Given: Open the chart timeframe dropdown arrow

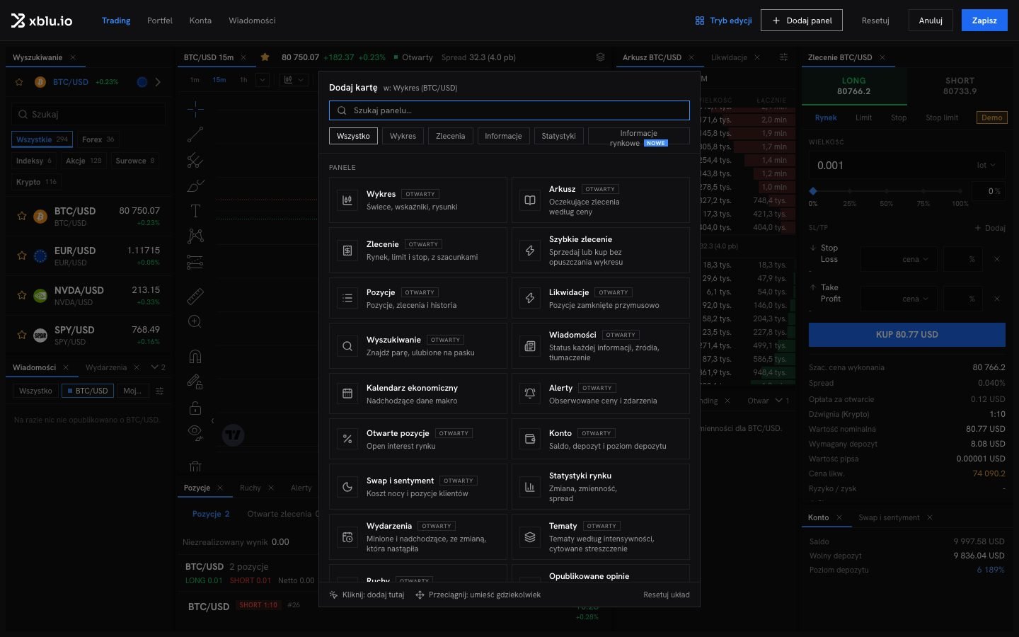Looking at the screenshot, I should point(263,80).
